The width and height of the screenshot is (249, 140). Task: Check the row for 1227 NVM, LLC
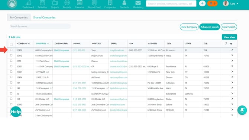pos(11,71)
